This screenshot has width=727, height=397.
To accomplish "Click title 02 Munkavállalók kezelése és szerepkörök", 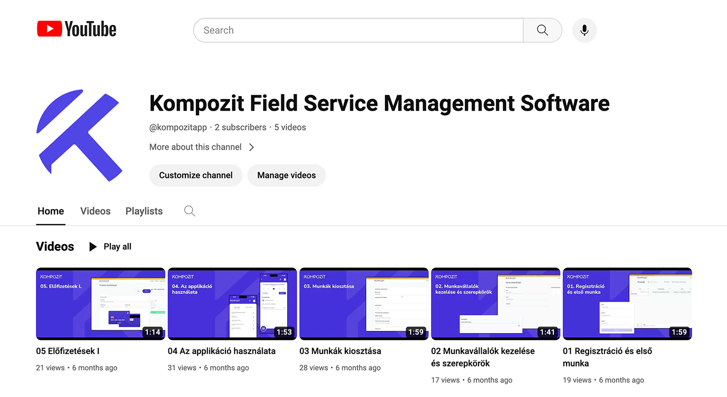I will [x=483, y=357].
